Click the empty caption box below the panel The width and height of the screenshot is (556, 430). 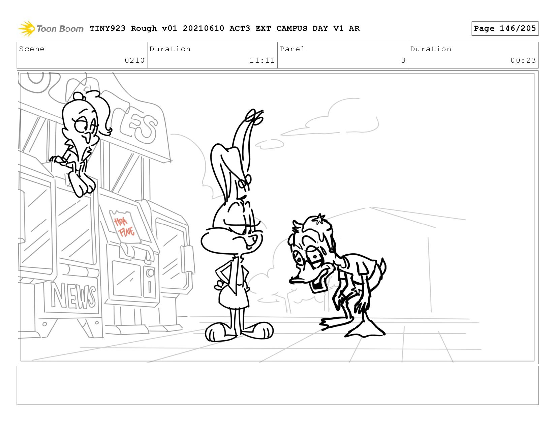(277, 385)
